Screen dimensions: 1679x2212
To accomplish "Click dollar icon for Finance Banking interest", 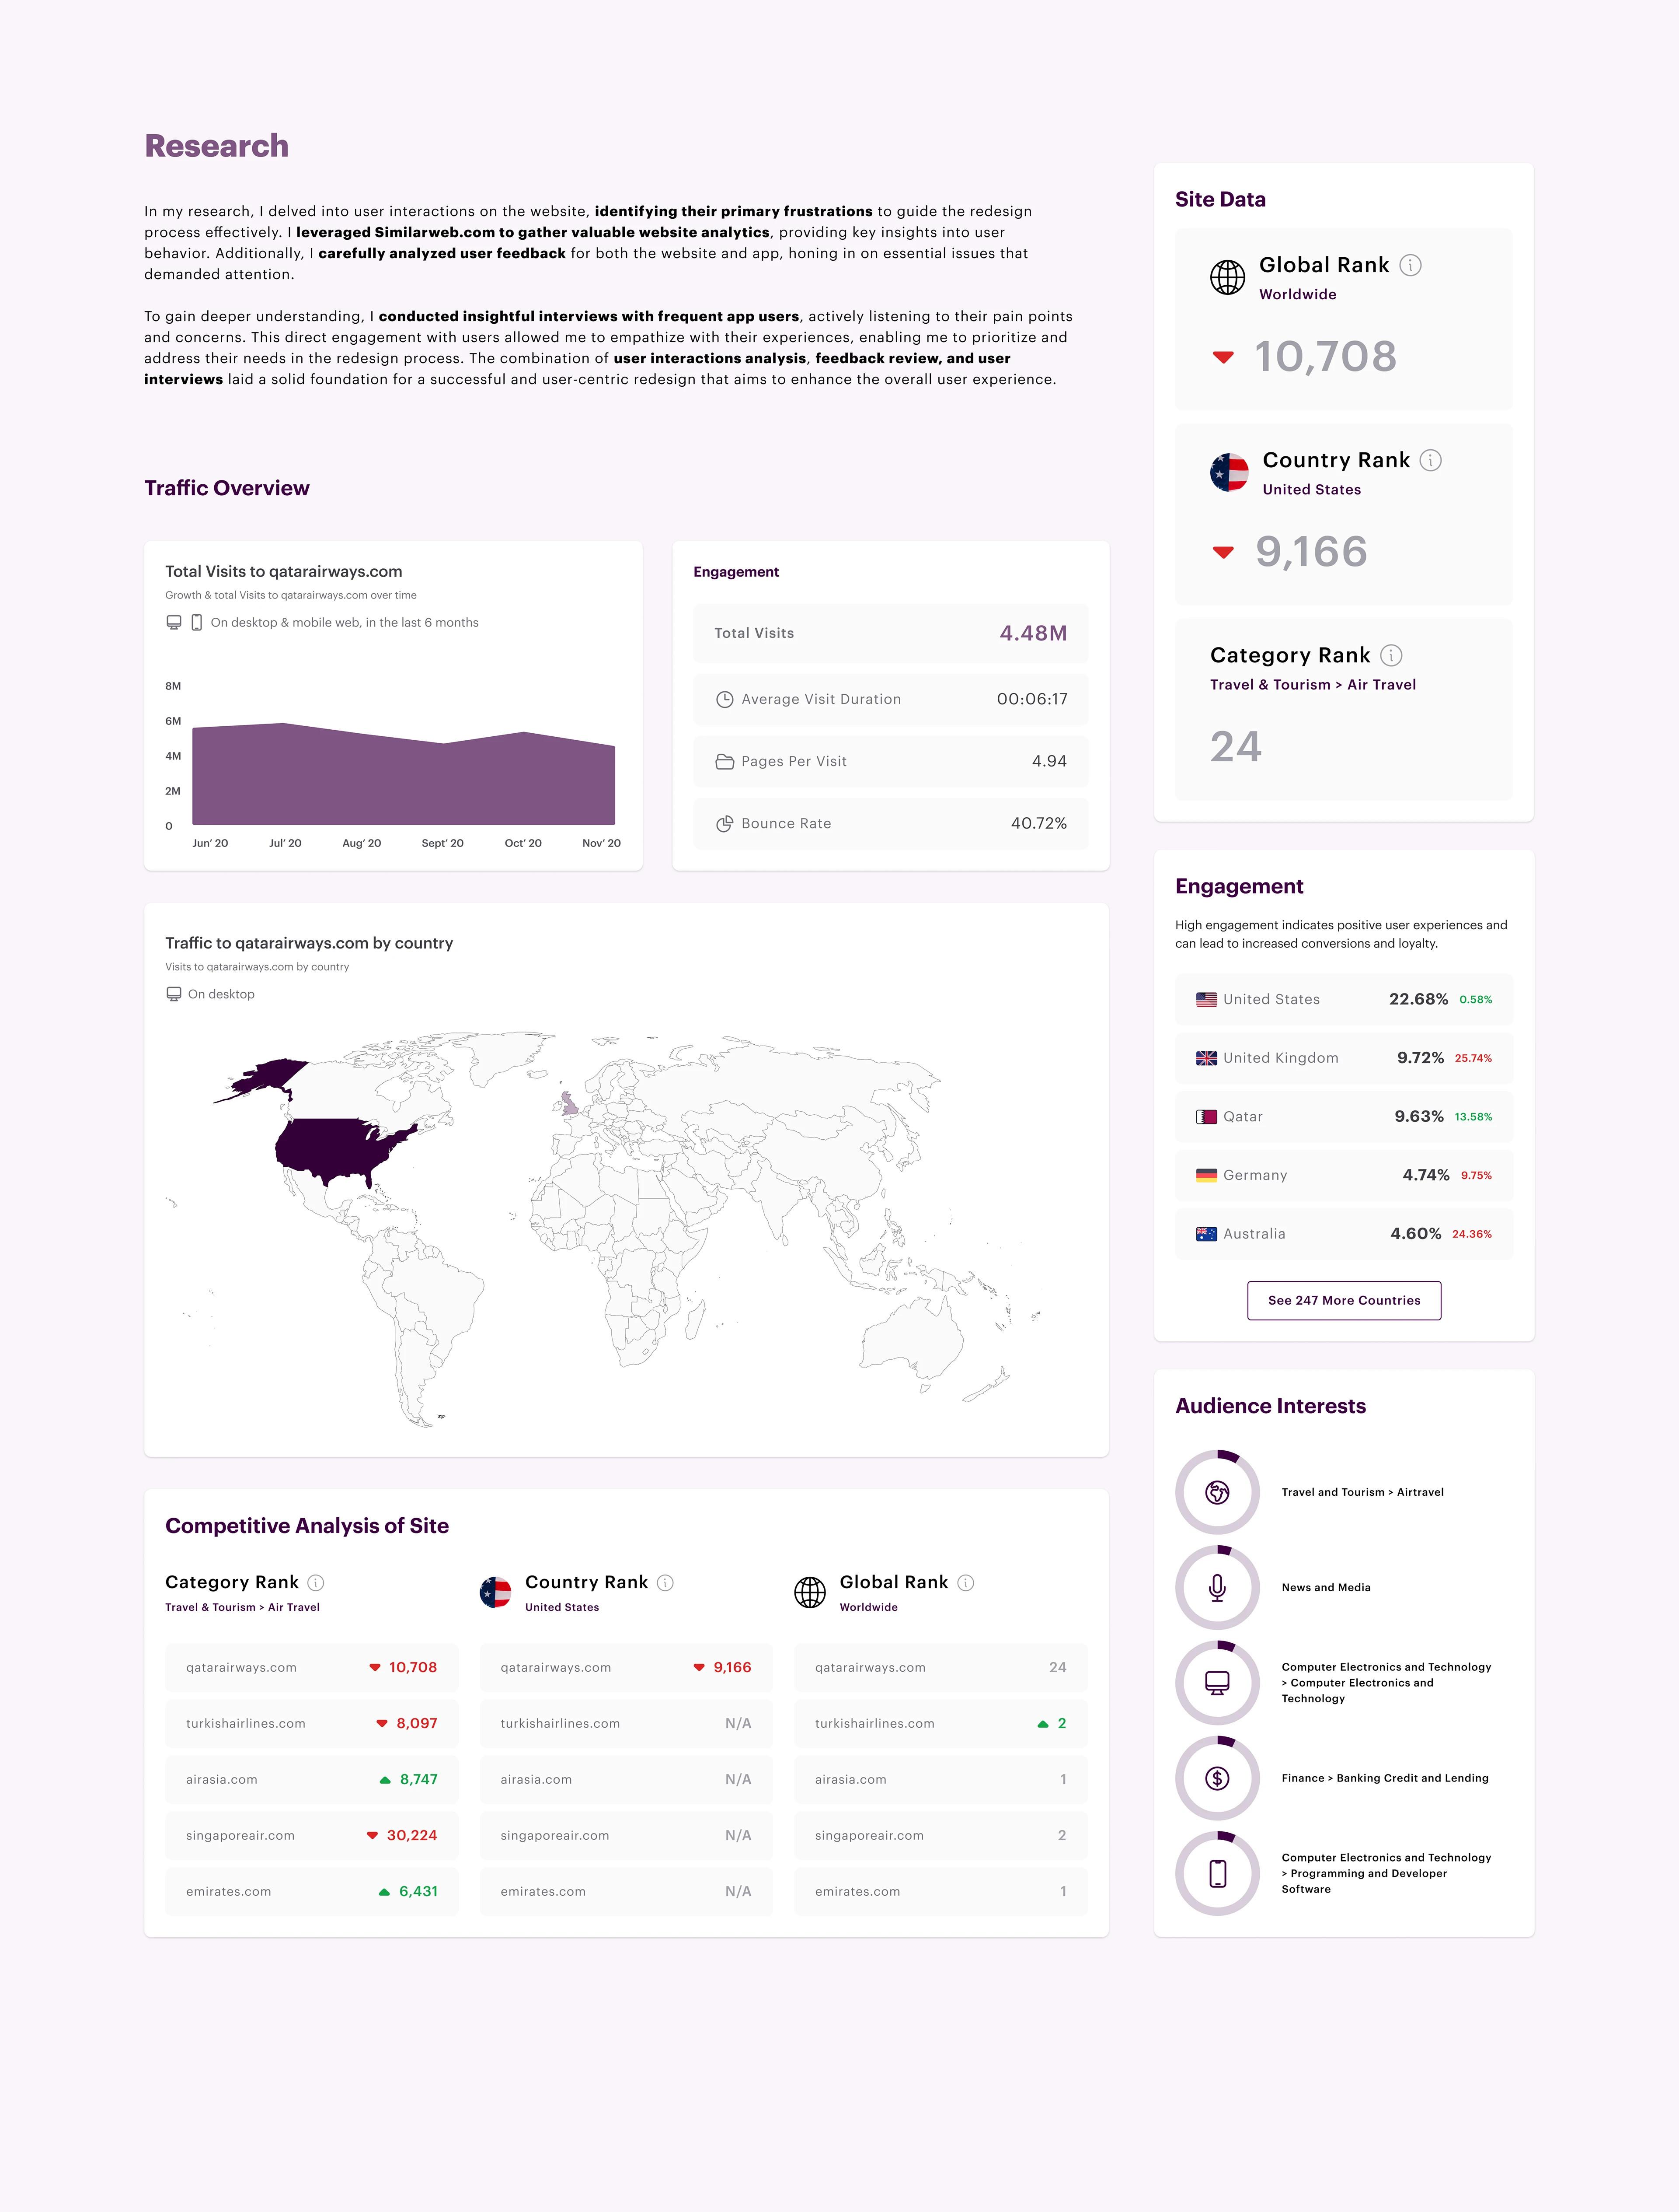I will tap(1217, 1778).
